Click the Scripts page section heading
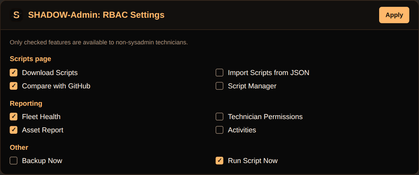The height and width of the screenshot is (175, 419). [30, 59]
